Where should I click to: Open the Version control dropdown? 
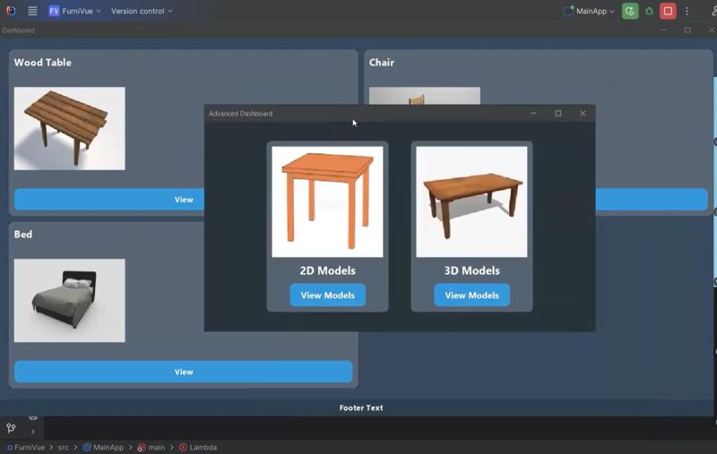142,12
